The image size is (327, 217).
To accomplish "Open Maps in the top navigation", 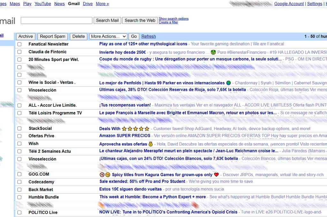I will pyautogui.click(x=15, y=4).
